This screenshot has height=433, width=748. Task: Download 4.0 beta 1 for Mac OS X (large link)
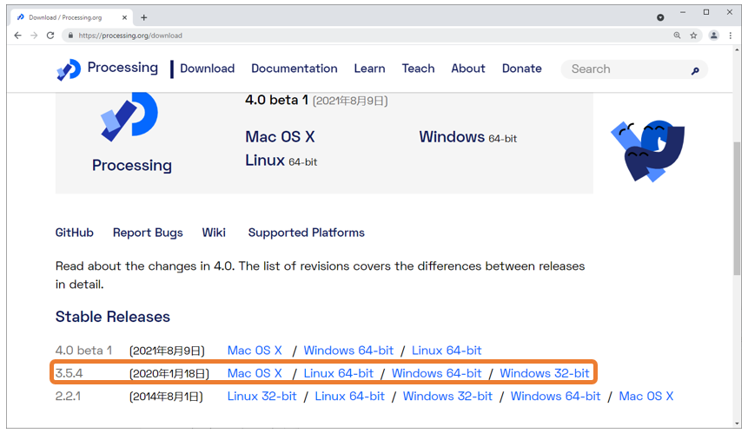(x=280, y=137)
